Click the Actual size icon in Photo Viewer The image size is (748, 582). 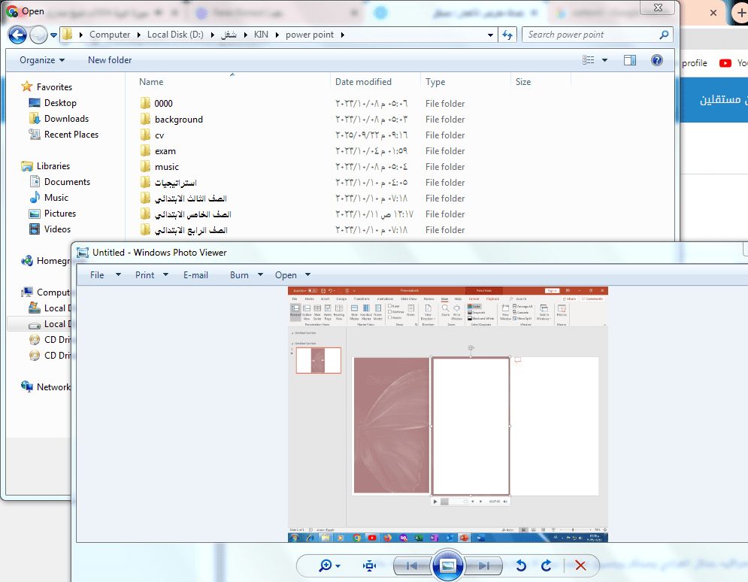[369, 565]
